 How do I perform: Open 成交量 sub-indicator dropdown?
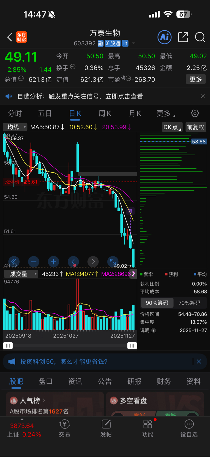pos(21,274)
